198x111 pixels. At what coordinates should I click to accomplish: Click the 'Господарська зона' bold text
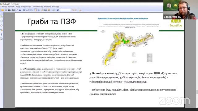click(x=31, y=34)
